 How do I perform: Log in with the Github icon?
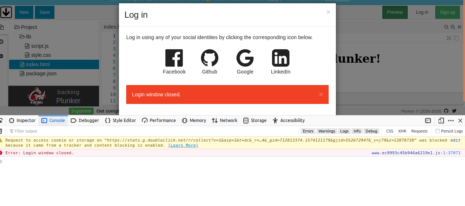pos(210,58)
